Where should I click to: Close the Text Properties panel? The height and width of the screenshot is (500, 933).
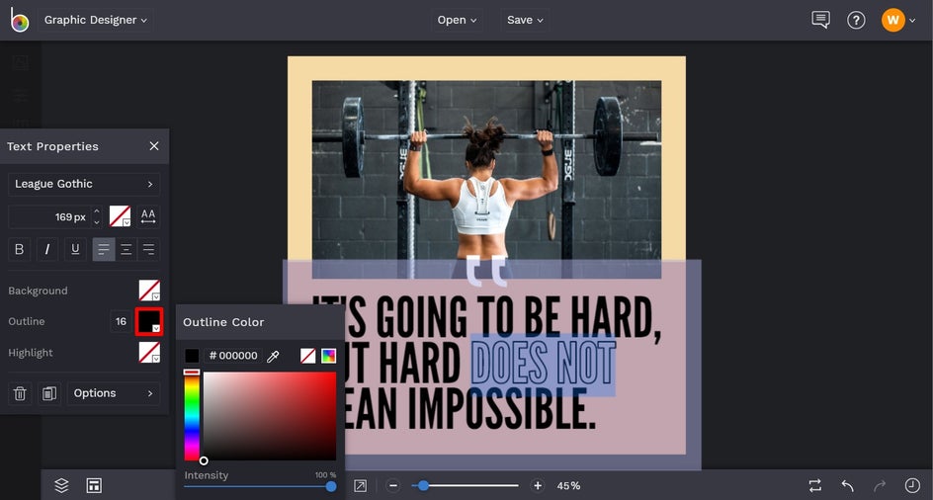tap(154, 146)
